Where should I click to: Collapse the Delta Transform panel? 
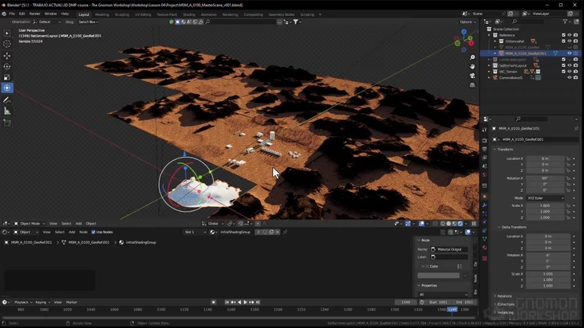tap(512, 227)
